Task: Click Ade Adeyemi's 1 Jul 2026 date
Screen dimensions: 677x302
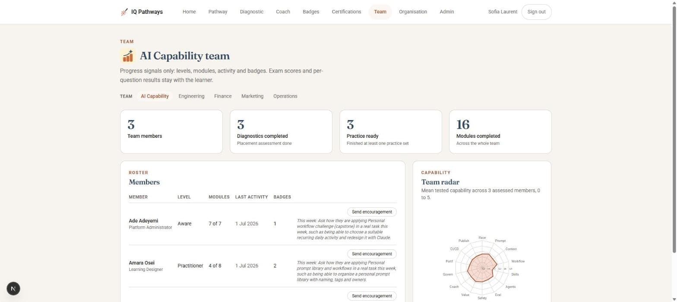Action: pos(247,224)
